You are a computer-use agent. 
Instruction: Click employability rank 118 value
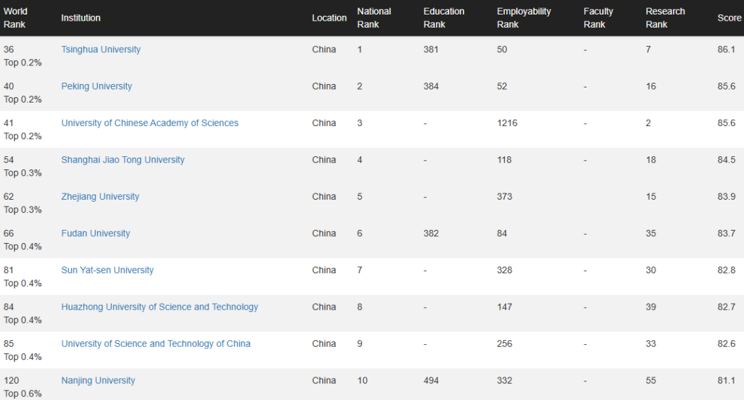[504, 160]
